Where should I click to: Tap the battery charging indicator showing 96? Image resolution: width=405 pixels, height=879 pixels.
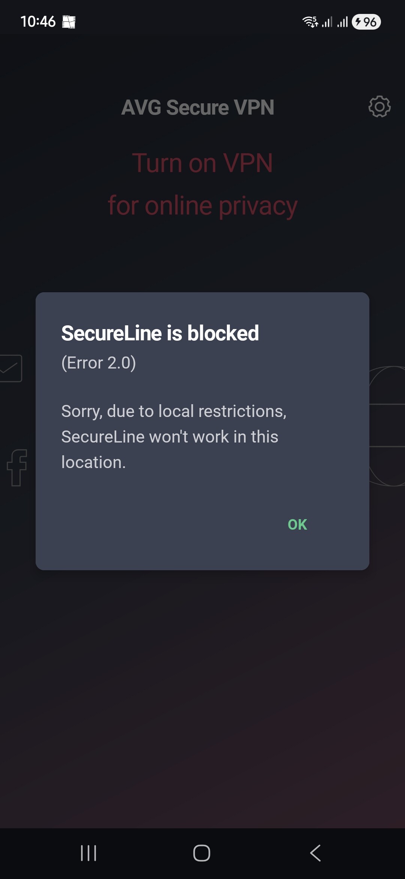(366, 22)
